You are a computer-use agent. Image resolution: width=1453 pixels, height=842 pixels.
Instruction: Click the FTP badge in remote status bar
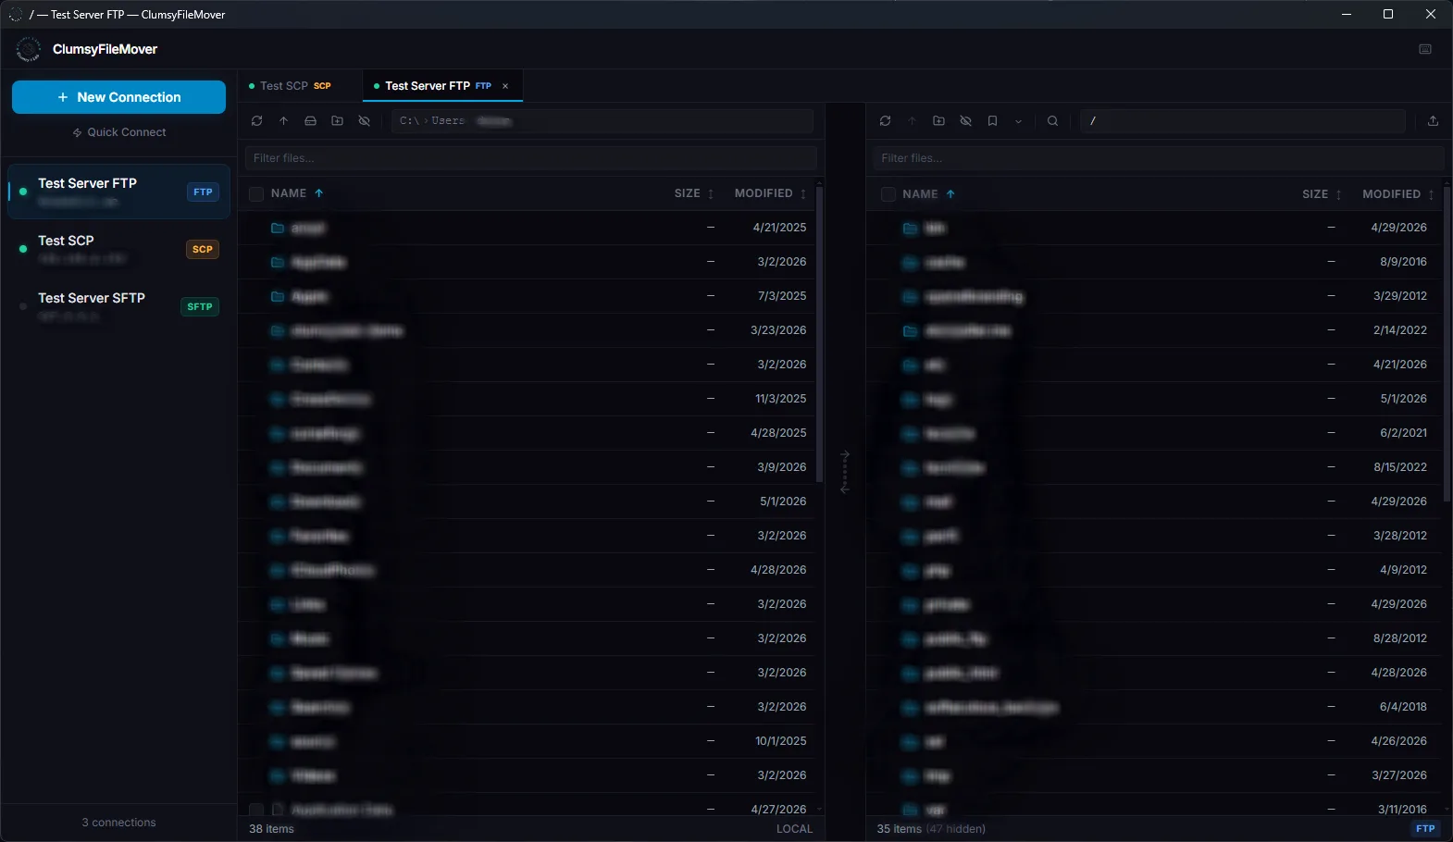click(1425, 829)
